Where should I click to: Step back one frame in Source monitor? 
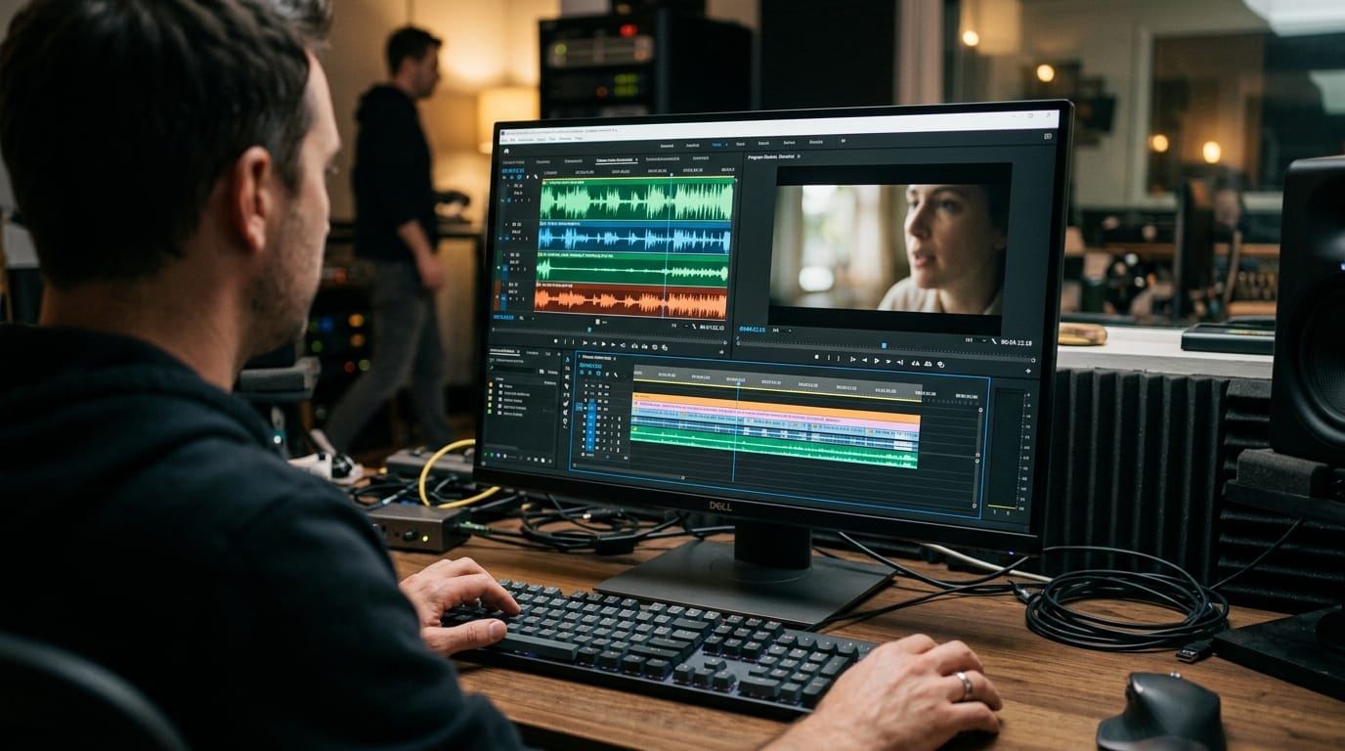coord(594,343)
